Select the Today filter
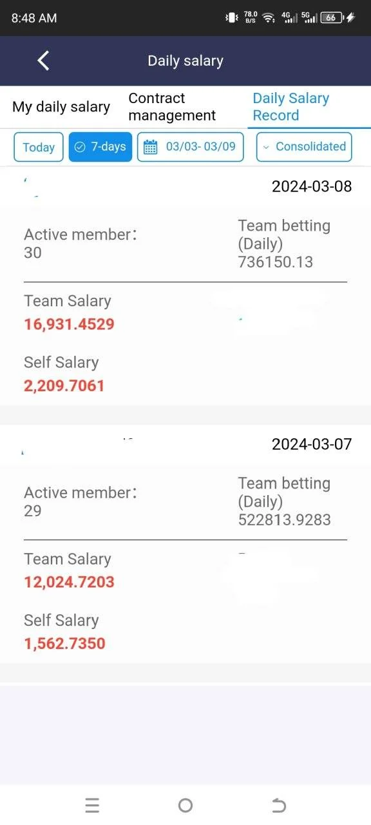 [39, 147]
